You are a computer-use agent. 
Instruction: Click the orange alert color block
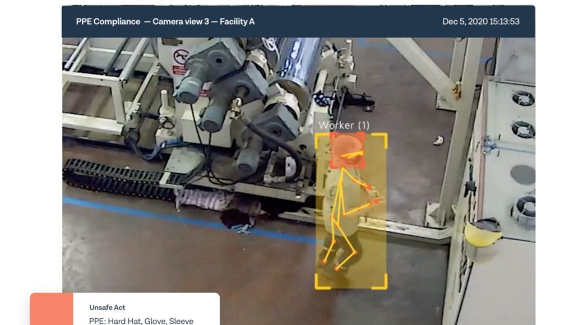52,309
